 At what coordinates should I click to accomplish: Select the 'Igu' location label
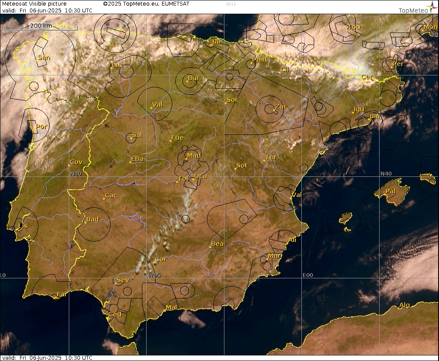pos(359,109)
